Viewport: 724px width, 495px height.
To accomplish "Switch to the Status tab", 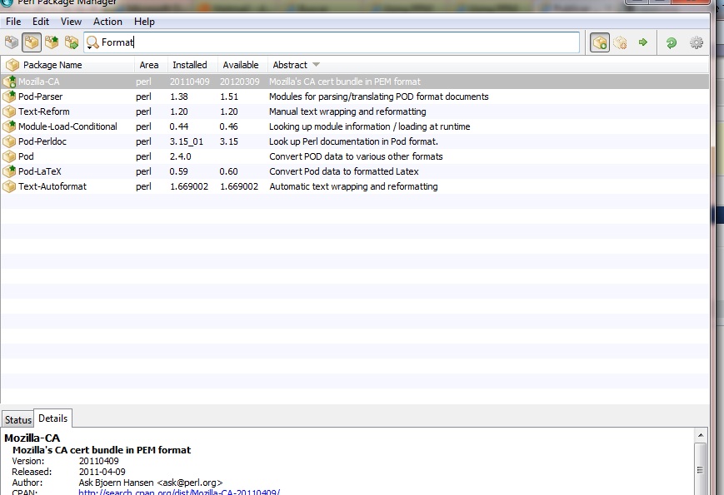I will (x=18, y=420).
